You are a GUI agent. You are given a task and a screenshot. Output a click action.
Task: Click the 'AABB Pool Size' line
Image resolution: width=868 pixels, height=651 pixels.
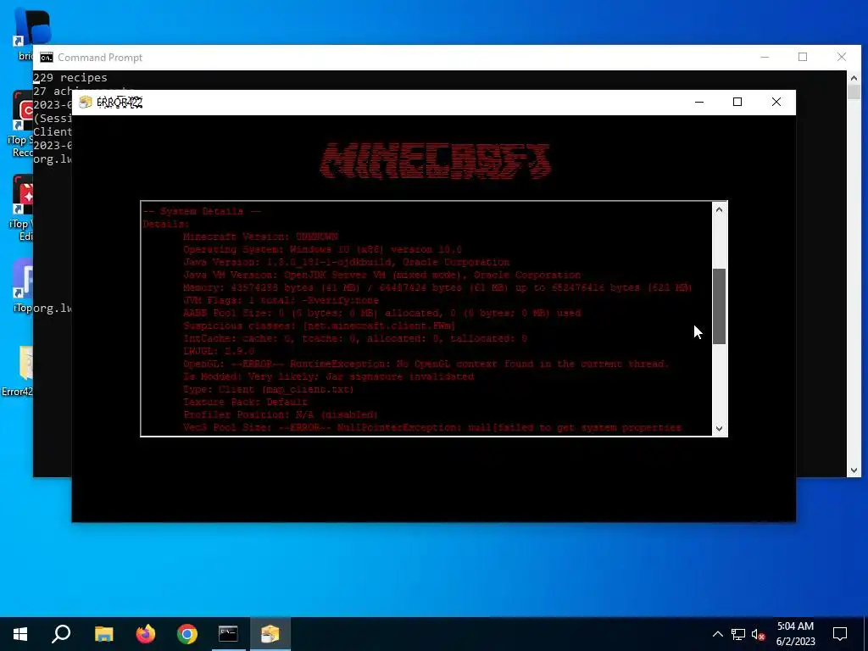(382, 314)
